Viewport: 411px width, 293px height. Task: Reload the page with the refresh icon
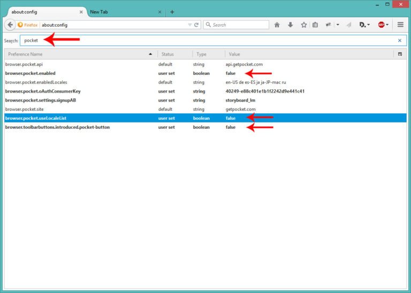pyautogui.click(x=196, y=25)
